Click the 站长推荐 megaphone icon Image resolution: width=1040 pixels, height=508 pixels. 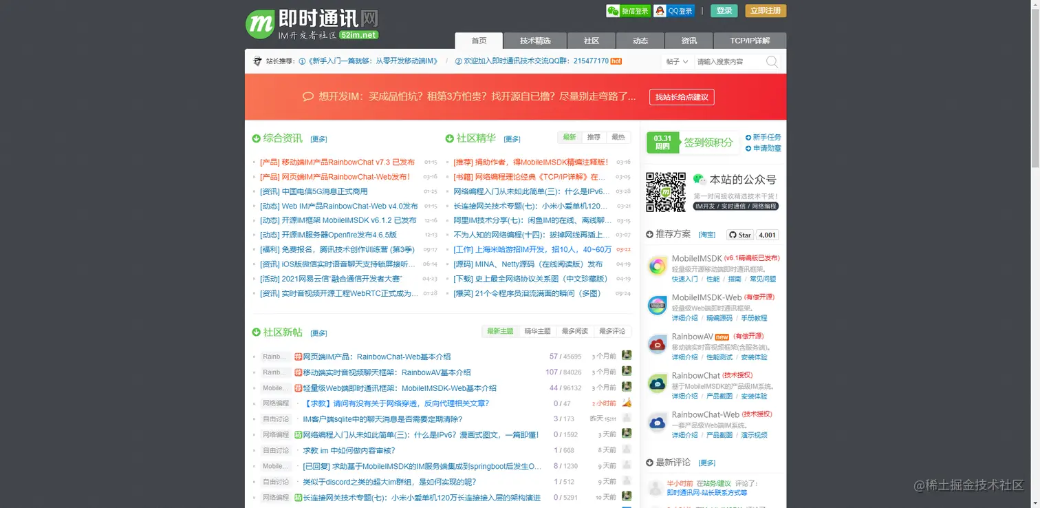click(258, 61)
